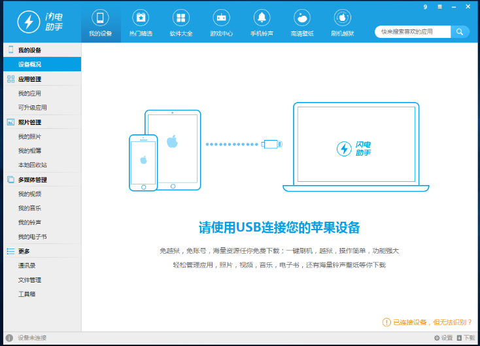Select the 我的设备 top tab
Image resolution: width=480 pixels, height=346 pixels.
point(101,23)
